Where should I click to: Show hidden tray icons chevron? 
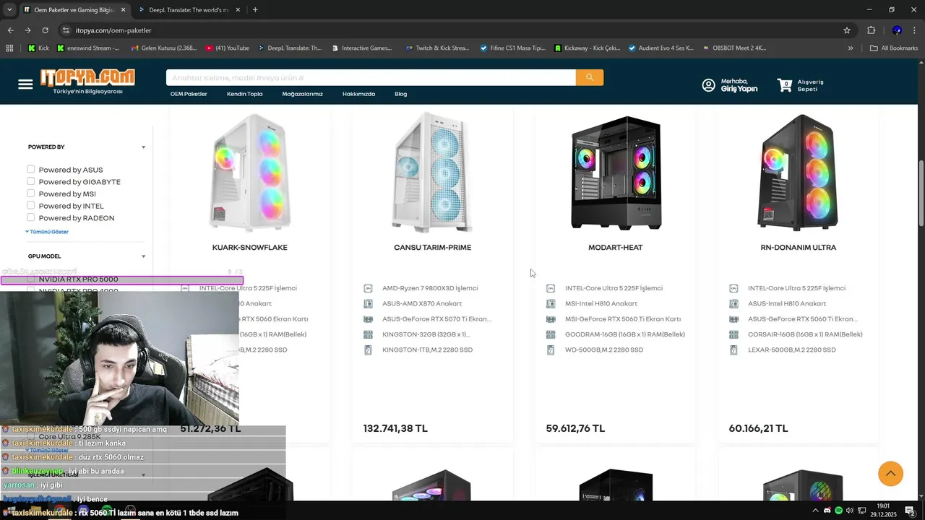(x=816, y=511)
